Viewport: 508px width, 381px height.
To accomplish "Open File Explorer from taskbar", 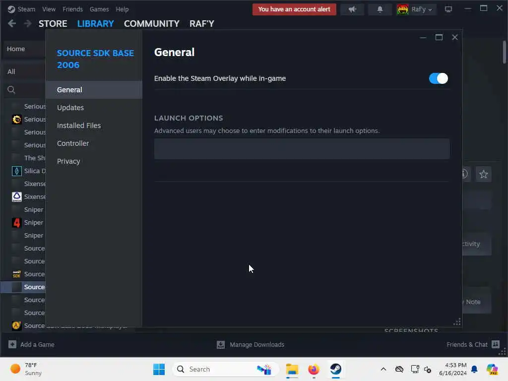I will 292,369.
